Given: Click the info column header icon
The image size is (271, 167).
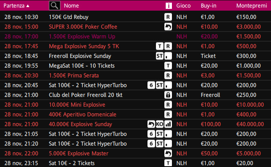Looking at the screenshot, I should pyautogui.click(x=168, y=6).
